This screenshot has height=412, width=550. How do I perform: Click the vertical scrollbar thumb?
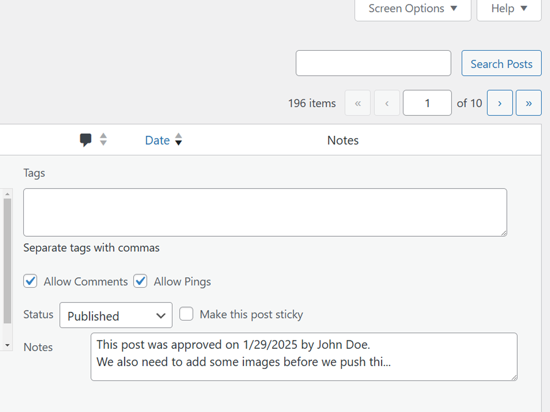(7, 261)
